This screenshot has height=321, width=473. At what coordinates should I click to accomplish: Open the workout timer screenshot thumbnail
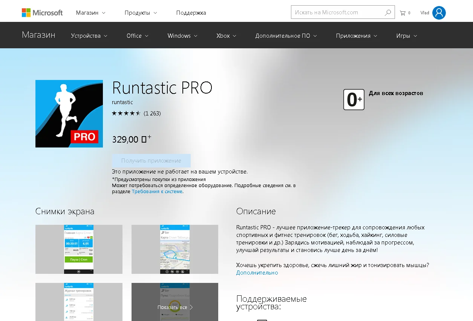pyautogui.click(x=79, y=249)
